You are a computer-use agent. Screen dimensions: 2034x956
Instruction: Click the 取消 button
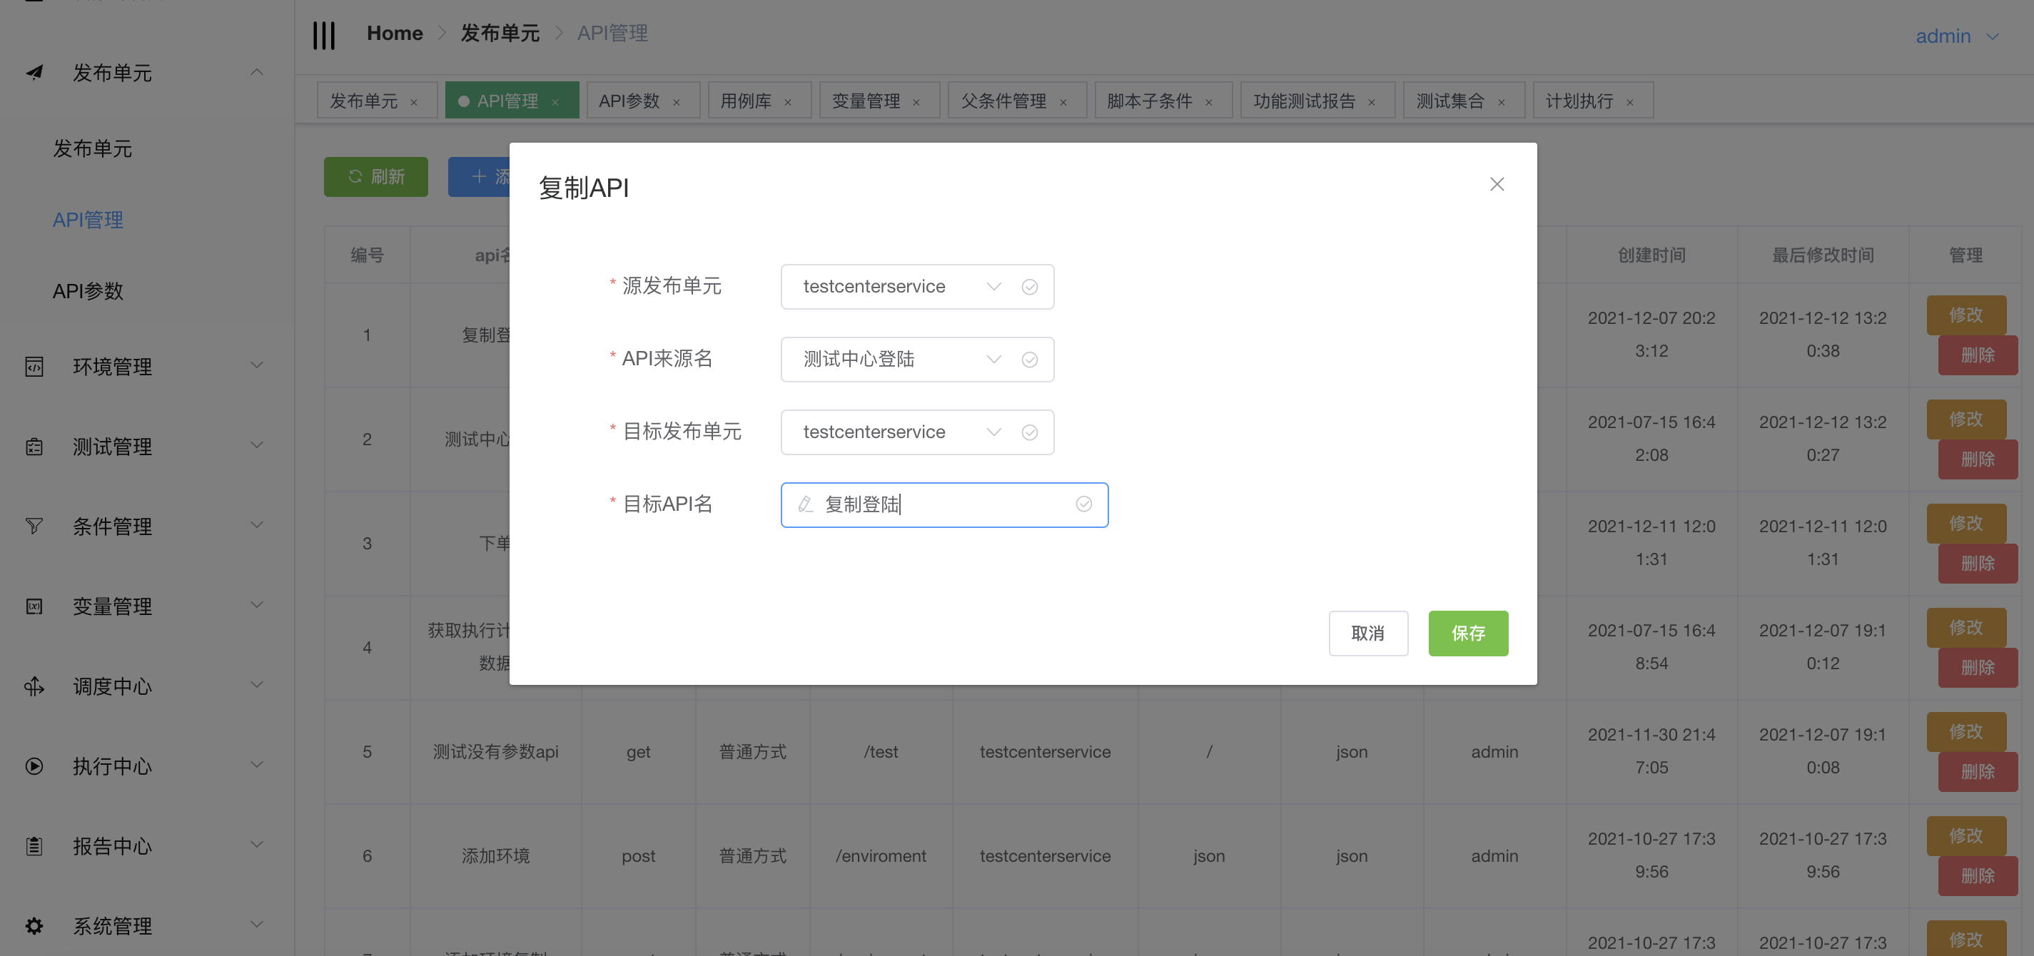pyautogui.click(x=1367, y=633)
